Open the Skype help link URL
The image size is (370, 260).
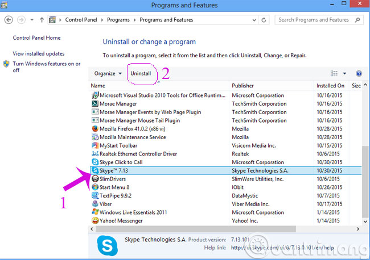(282, 248)
